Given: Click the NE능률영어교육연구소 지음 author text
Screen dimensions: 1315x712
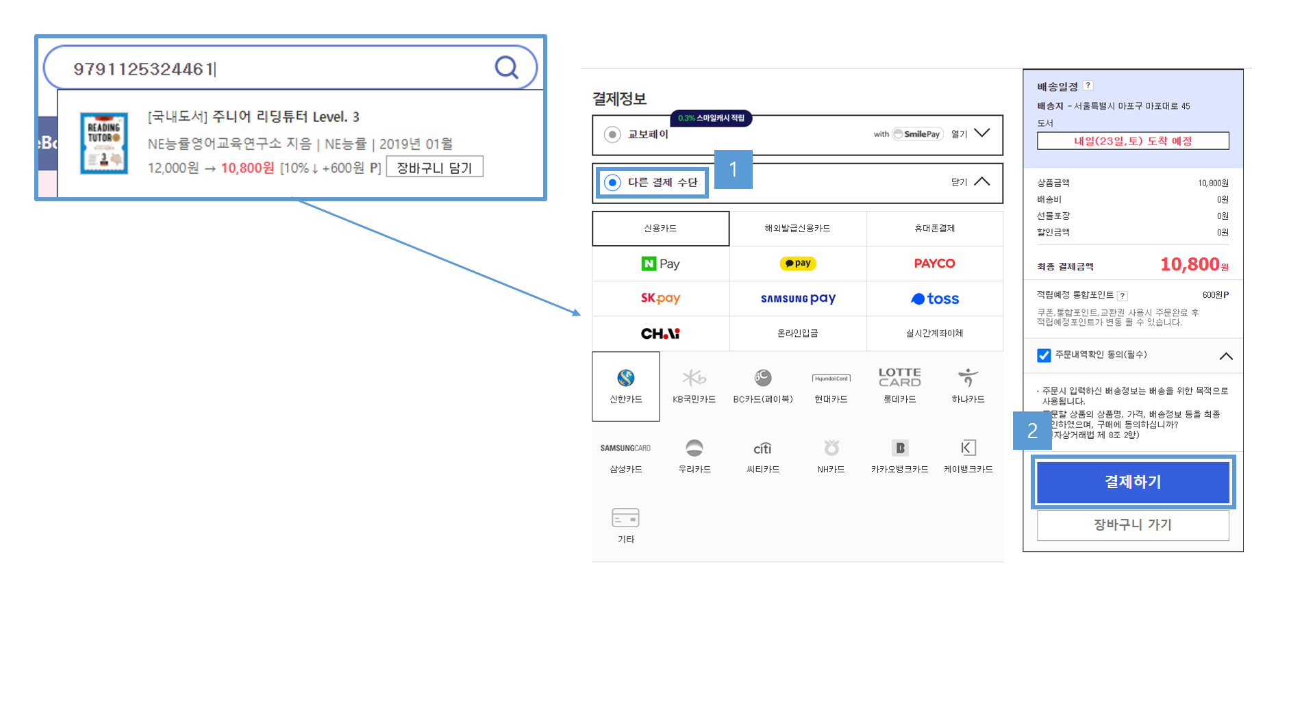Looking at the screenshot, I should coord(229,144).
